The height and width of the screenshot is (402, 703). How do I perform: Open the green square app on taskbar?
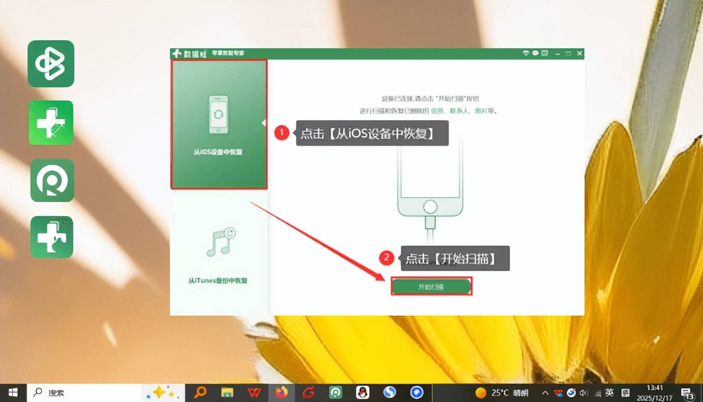335,392
